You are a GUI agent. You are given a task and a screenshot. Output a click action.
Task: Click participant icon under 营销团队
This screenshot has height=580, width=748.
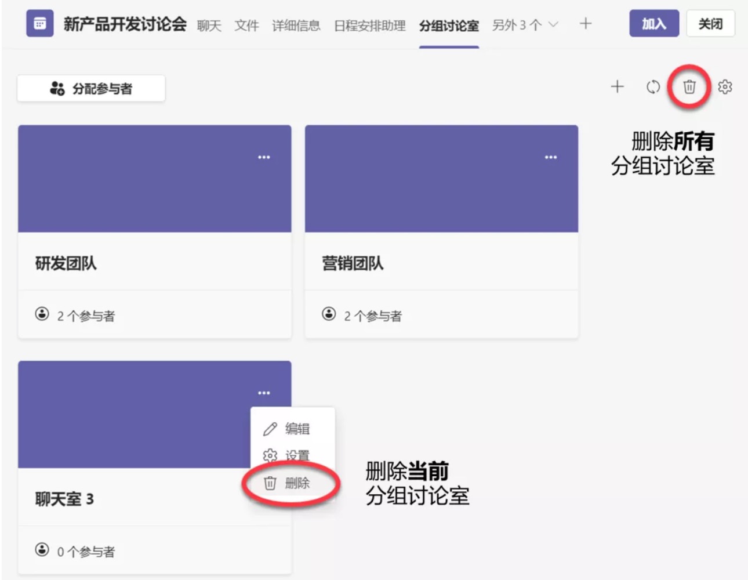(329, 314)
